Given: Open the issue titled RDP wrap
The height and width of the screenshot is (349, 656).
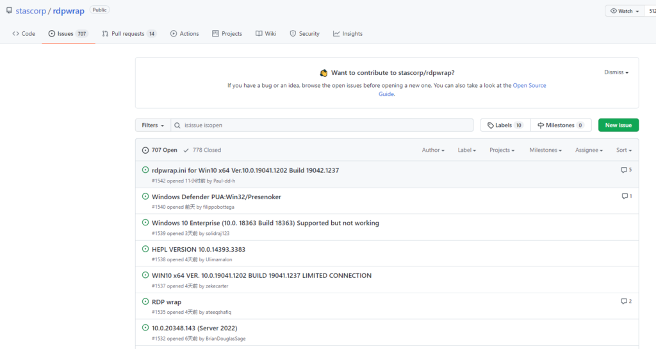Looking at the screenshot, I should coord(167,302).
